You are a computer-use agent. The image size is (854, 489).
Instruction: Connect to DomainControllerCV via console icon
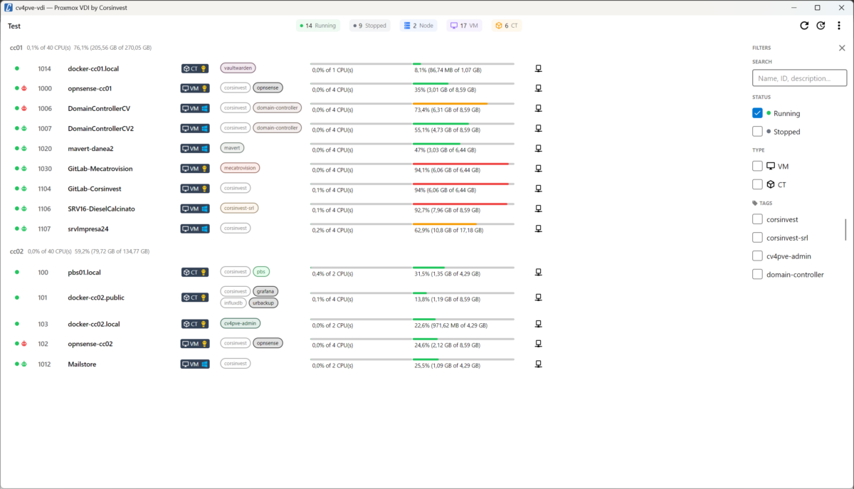pos(539,108)
